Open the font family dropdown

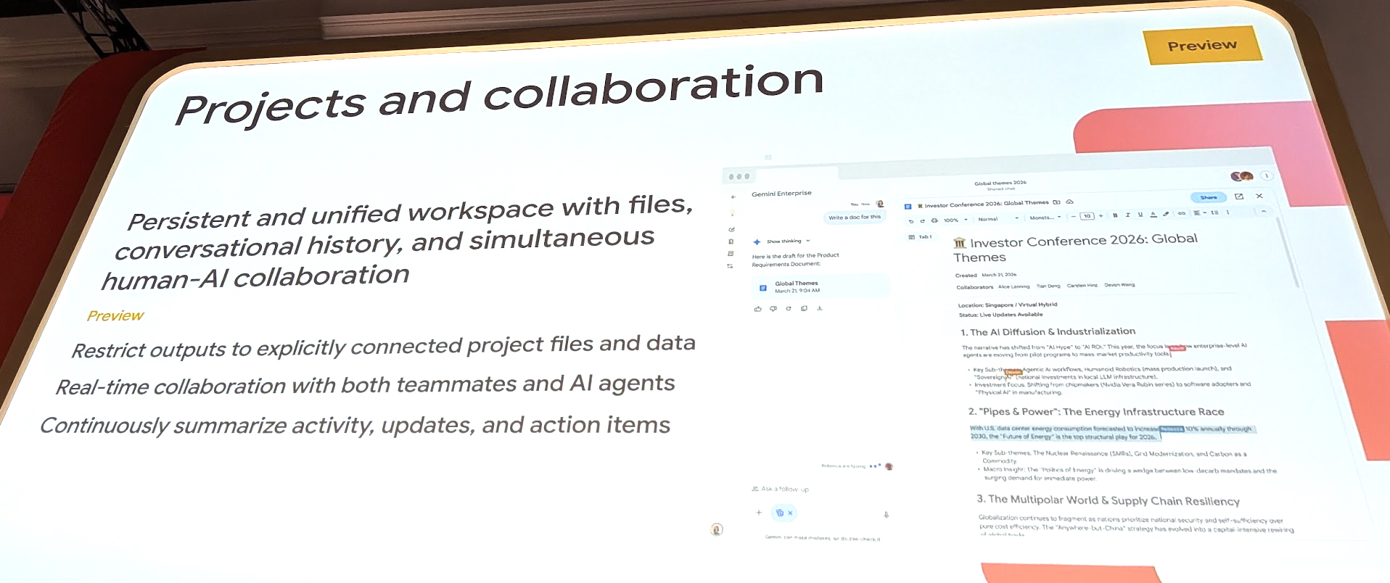pyautogui.click(x=1045, y=218)
